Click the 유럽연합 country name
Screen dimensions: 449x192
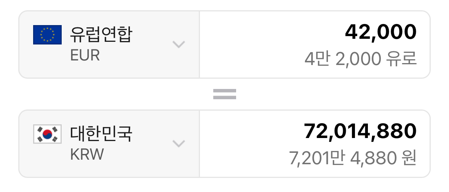(x=101, y=35)
